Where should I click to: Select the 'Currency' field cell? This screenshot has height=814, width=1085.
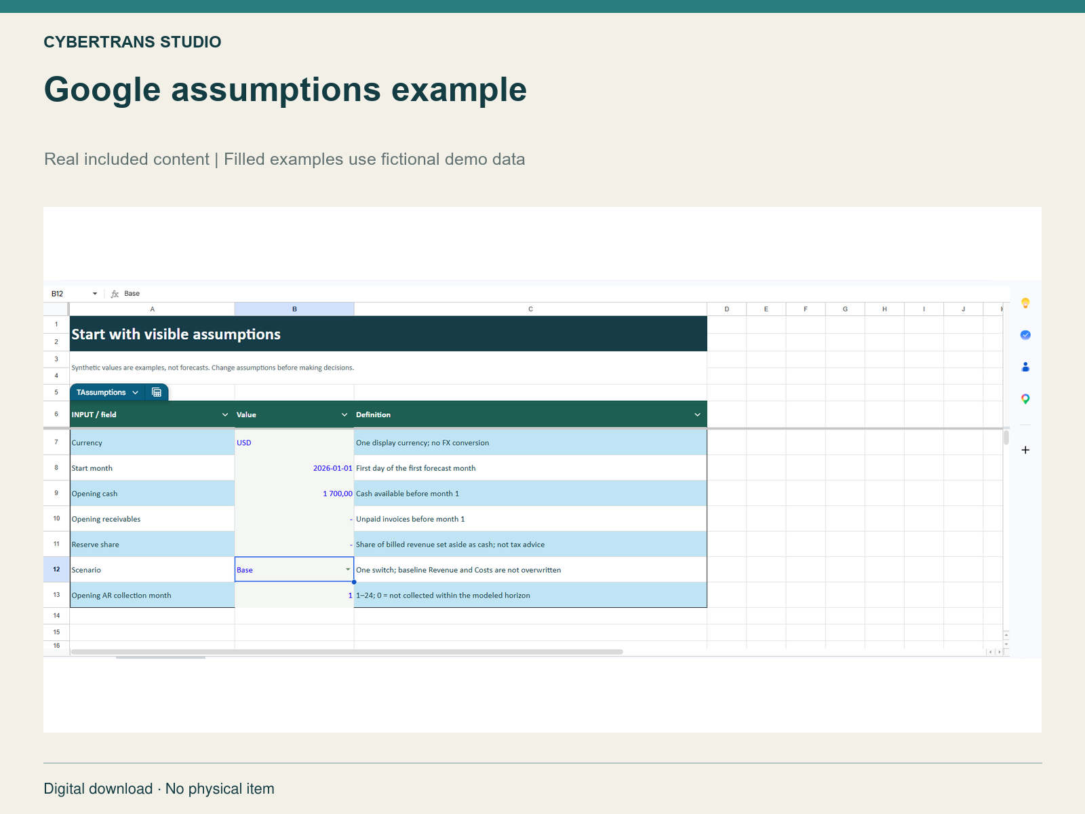tap(152, 442)
